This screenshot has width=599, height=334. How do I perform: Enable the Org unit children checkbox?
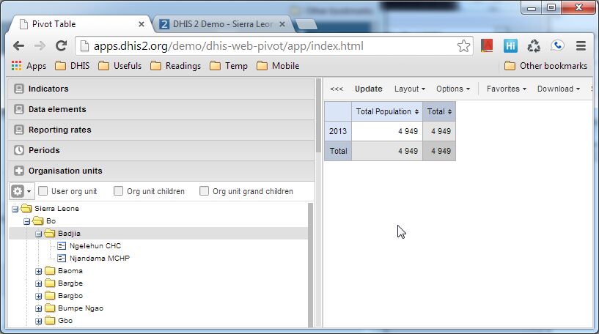(119, 191)
